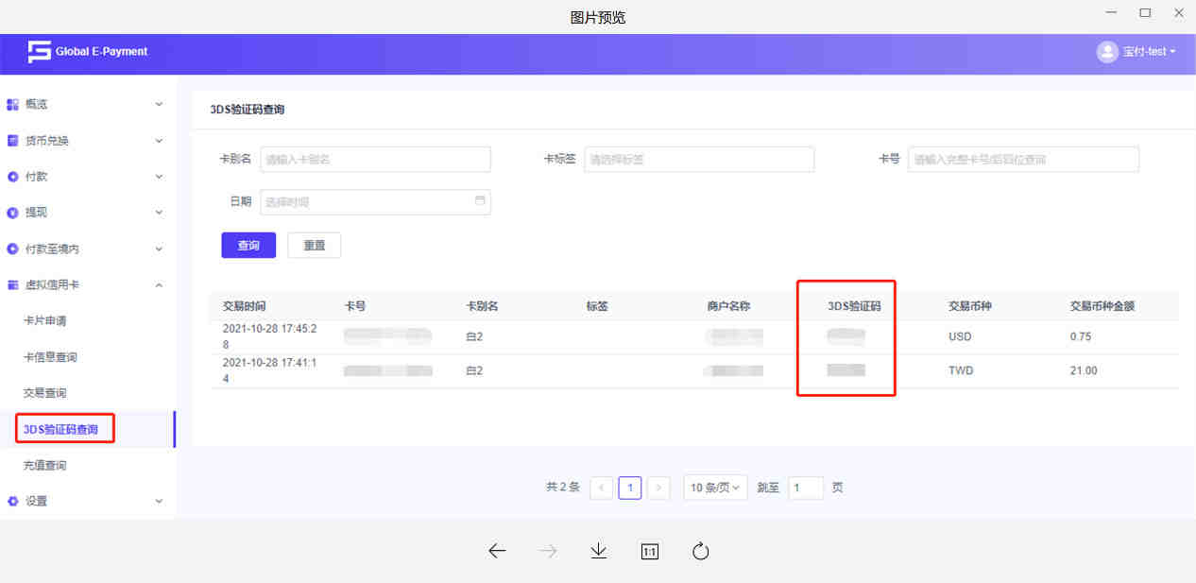Click the 查询 search button
Screen dimensions: 1196x583
point(248,246)
